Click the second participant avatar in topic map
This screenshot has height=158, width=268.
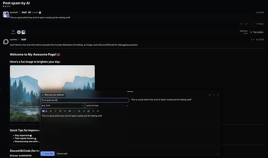[23, 32]
